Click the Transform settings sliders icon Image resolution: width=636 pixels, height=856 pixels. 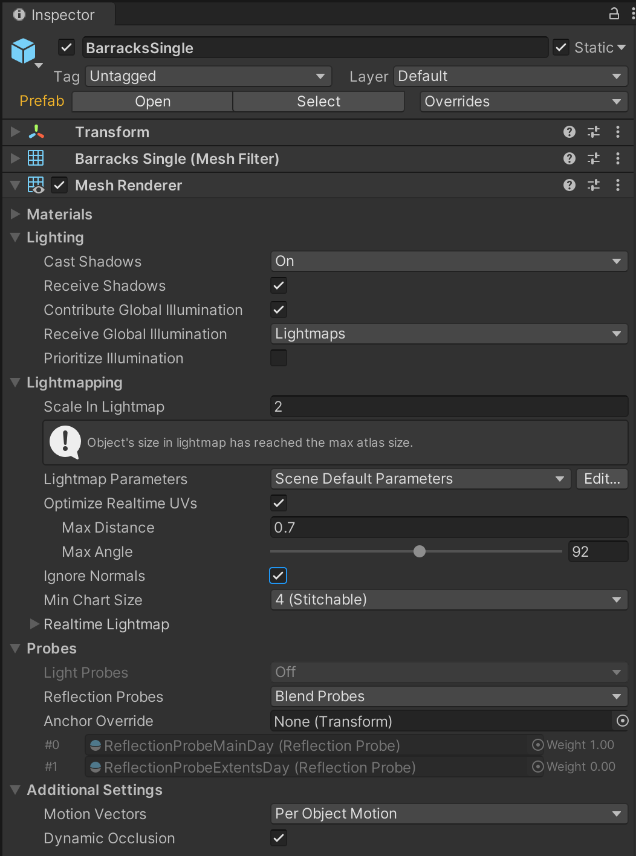593,132
